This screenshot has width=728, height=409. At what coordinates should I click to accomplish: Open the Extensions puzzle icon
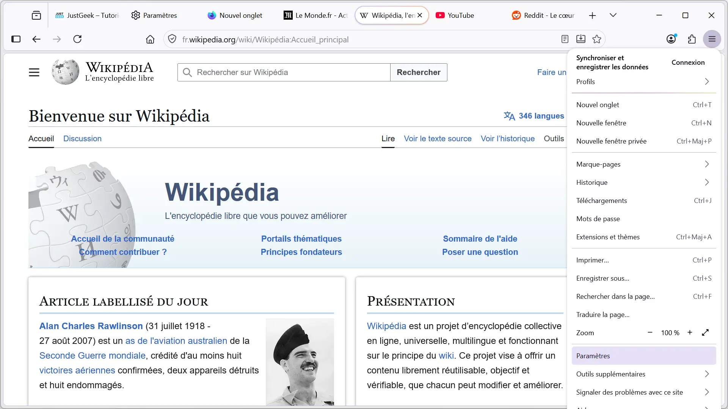tap(692, 39)
